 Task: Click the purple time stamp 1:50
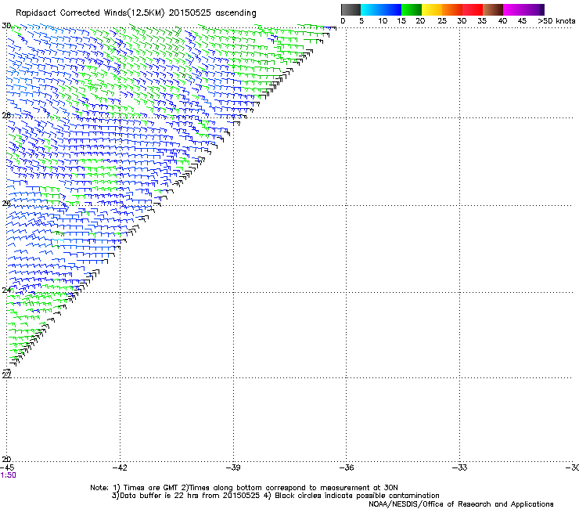tap(8, 475)
